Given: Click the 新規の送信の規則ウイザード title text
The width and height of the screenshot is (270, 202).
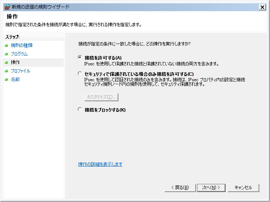Looking at the screenshot, I should (40, 7).
